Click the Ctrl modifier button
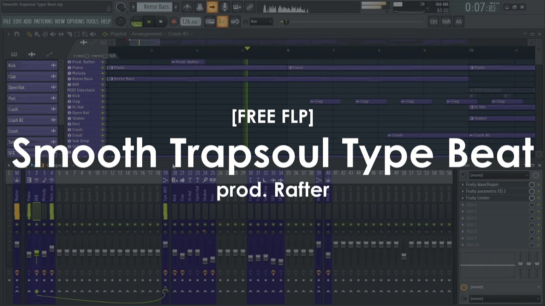545x306 pixels. (x=433, y=22)
